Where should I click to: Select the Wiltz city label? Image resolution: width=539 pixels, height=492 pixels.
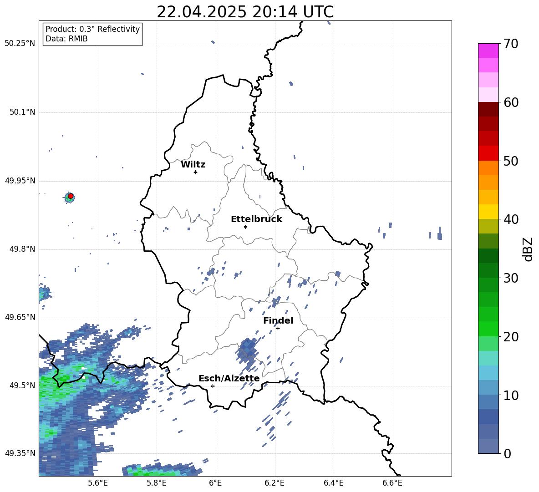[x=193, y=165]
